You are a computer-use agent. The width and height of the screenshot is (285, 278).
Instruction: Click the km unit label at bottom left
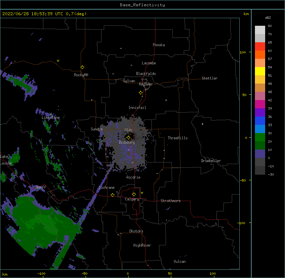tap(5, 274)
